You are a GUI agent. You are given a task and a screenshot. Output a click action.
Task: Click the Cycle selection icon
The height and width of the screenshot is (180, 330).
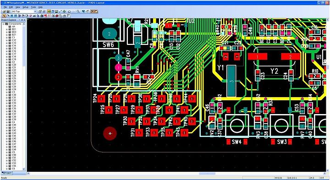[x=44, y=11]
